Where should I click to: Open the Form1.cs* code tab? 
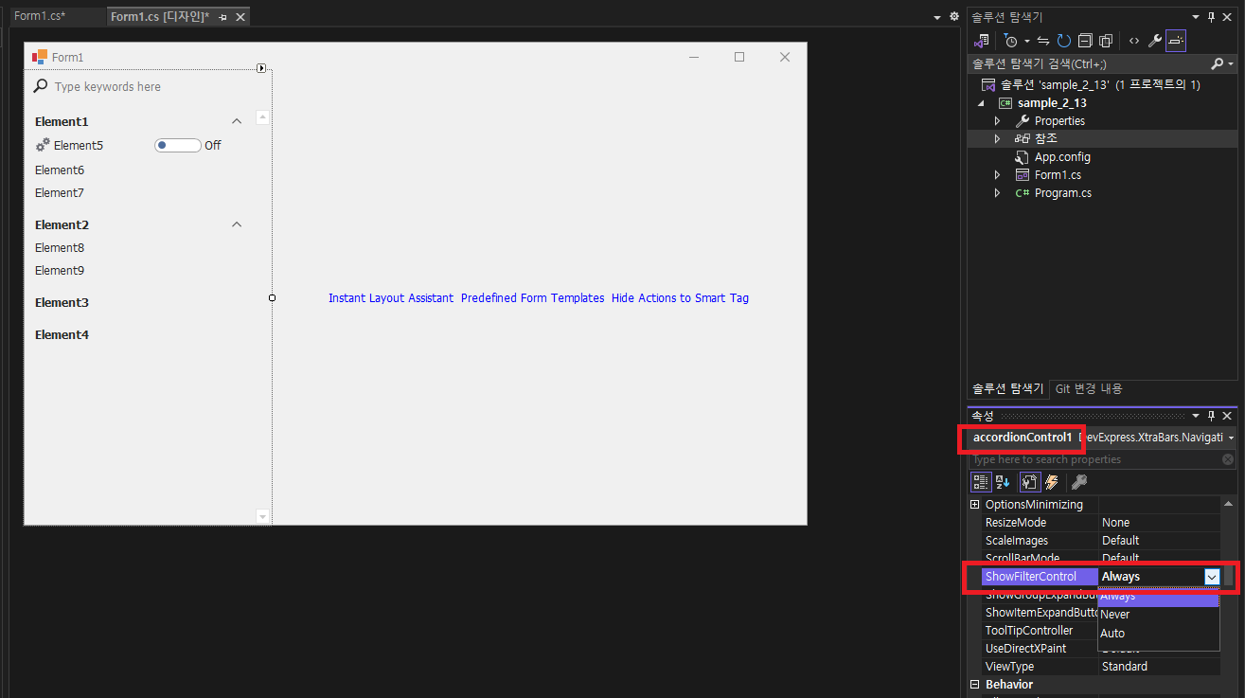click(x=40, y=16)
